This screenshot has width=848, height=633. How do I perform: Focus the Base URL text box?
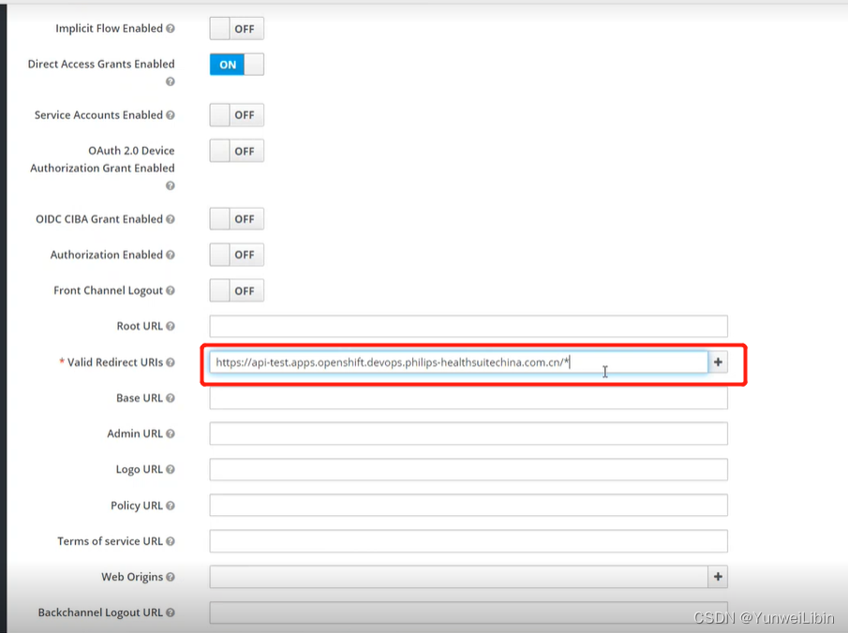click(x=469, y=398)
